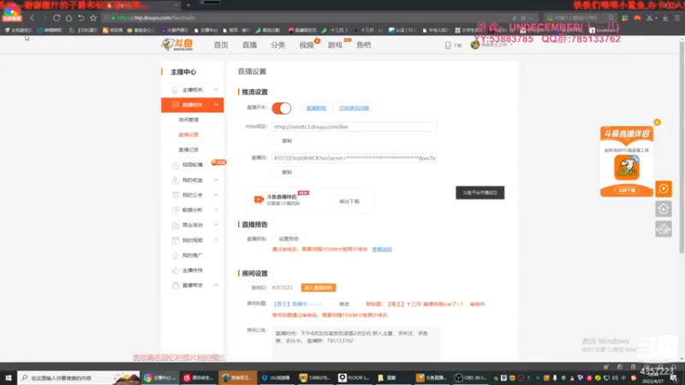This screenshot has height=385, width=685.
Task: Click the orange play icon floating button
Action: point(663,188)
